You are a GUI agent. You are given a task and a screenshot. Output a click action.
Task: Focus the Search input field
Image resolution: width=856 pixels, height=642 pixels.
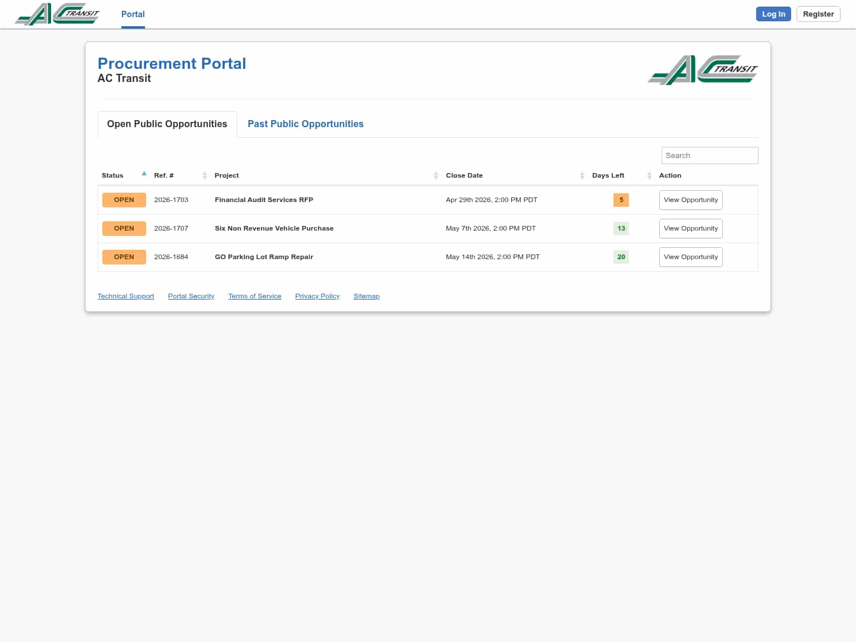coord(710,156)
